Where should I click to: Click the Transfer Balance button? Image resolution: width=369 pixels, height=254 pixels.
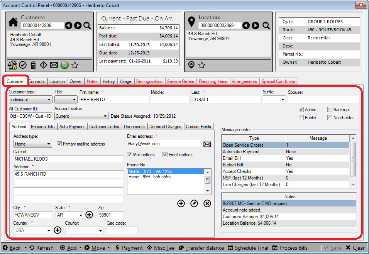pyautogui.click(x=201, y=248)
